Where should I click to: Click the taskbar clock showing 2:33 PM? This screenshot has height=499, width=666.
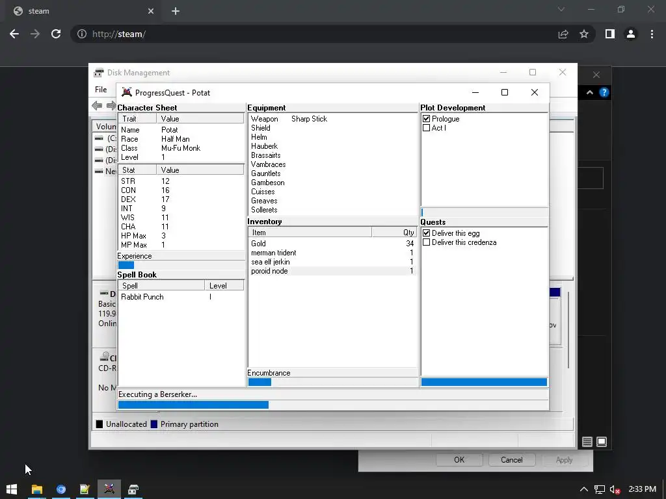642,489
